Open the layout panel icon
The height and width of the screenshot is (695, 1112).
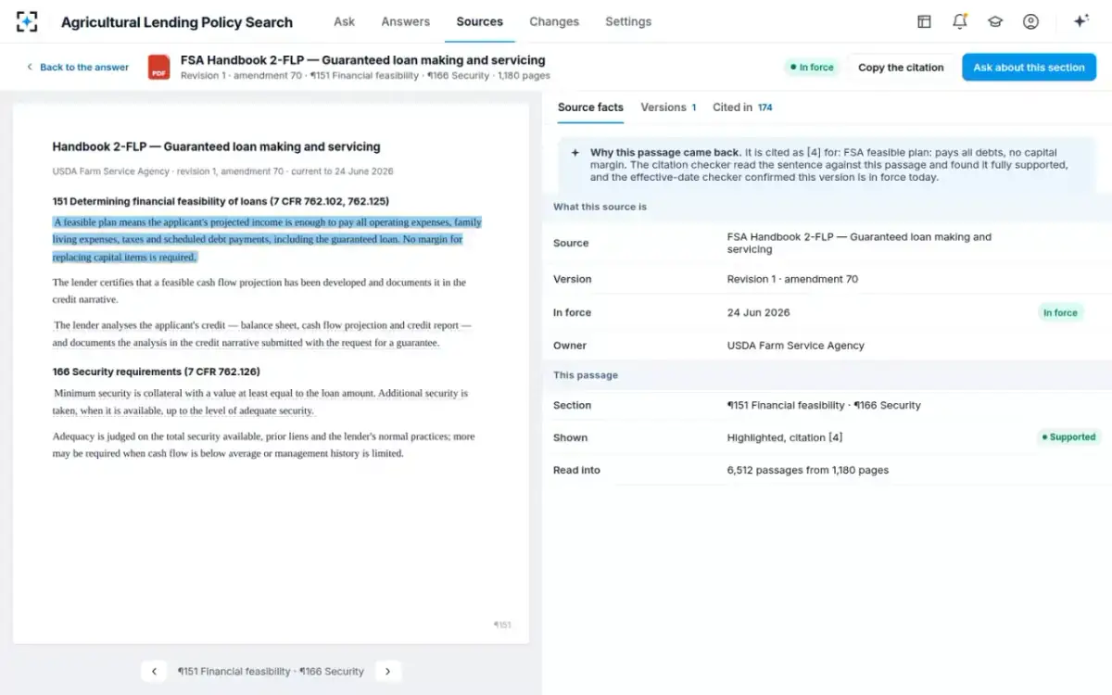(924, 21)
